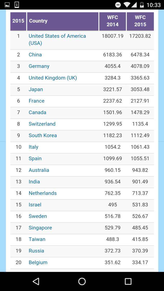Tap the Switzerland link
164x291 pixels.
coord(42,124)
